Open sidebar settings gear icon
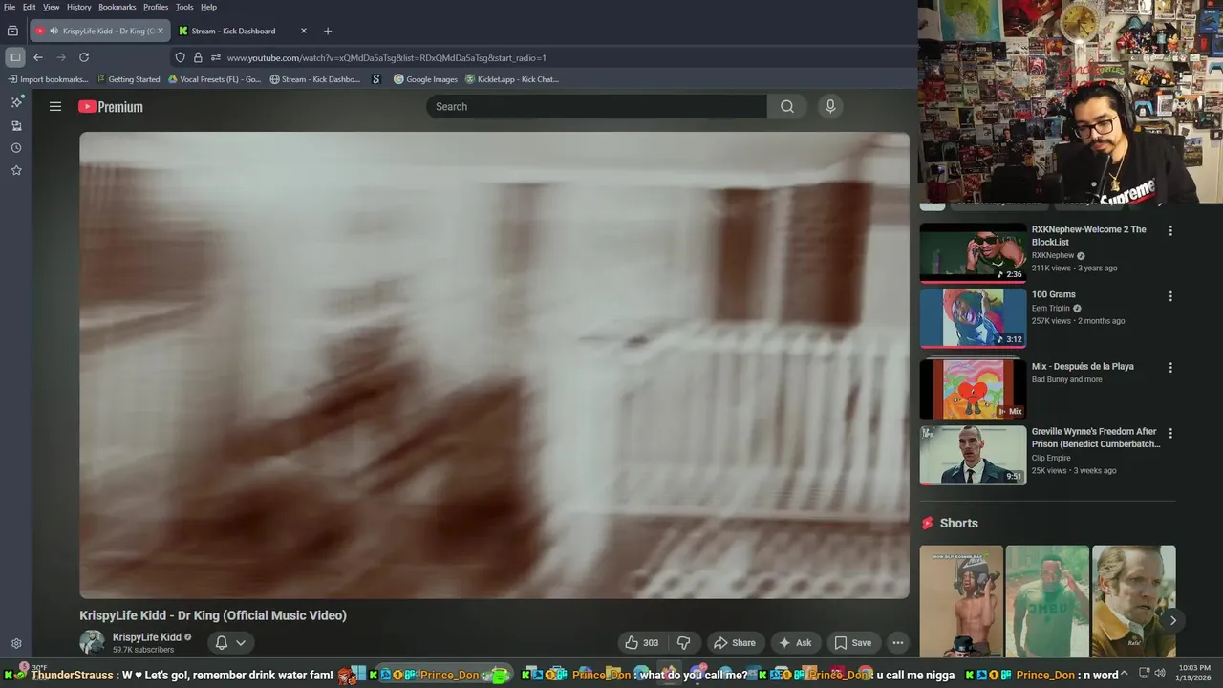The height and width of the screenshot is (688, 1223). pyautogui.click(x=16, y=644)
